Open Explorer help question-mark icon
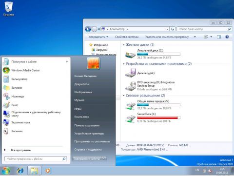Image resolution: width=234 pixels, height=176 pixels. [227, 37]
